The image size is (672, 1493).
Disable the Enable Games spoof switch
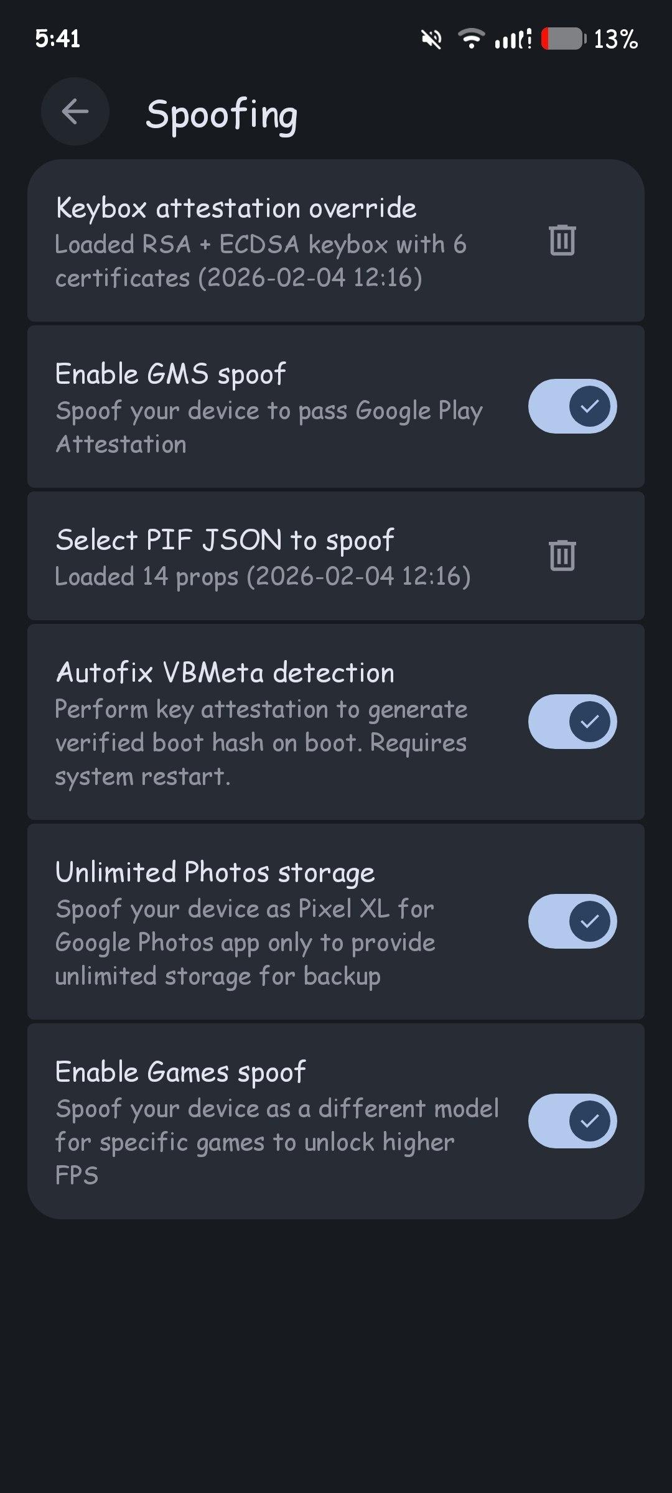coord(572,1121)
